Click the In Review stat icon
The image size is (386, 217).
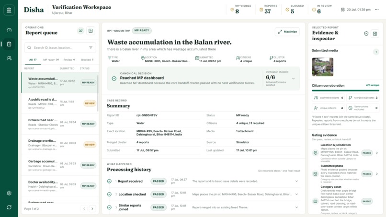[314, 10]
